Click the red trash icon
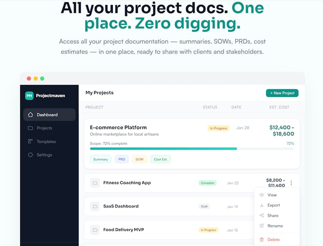 261,240
